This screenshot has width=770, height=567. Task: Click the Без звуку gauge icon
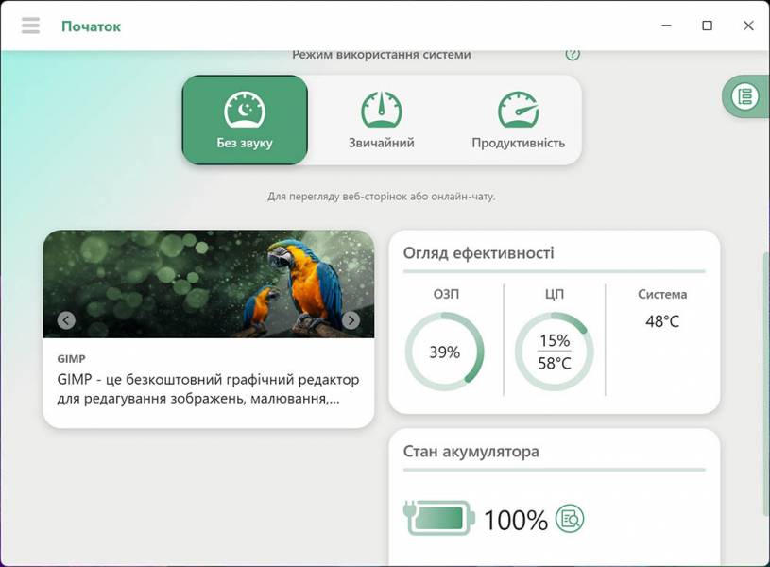[x=244, y=111]
